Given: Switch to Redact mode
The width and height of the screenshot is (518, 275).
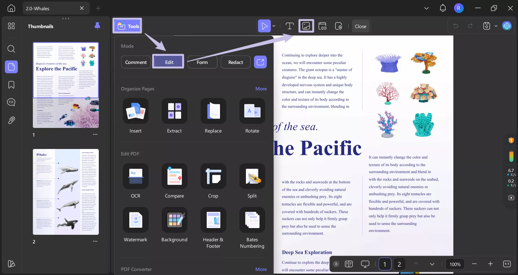Looking at the screenshot, I should coord(235,62).
